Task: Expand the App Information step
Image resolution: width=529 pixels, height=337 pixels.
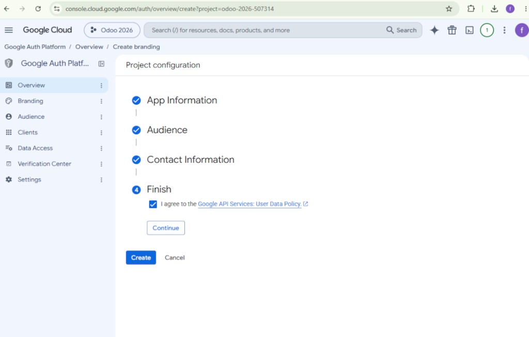Action: (x=182, y=100)
